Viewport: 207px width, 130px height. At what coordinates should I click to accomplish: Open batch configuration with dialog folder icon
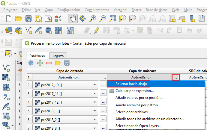point(58,63)
